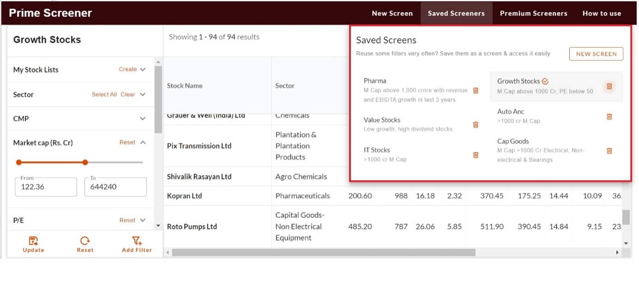The width and height of the screenshot is (639, 289).
Task: Select the Kopran Ltd stock
Action: coord(185,196)
